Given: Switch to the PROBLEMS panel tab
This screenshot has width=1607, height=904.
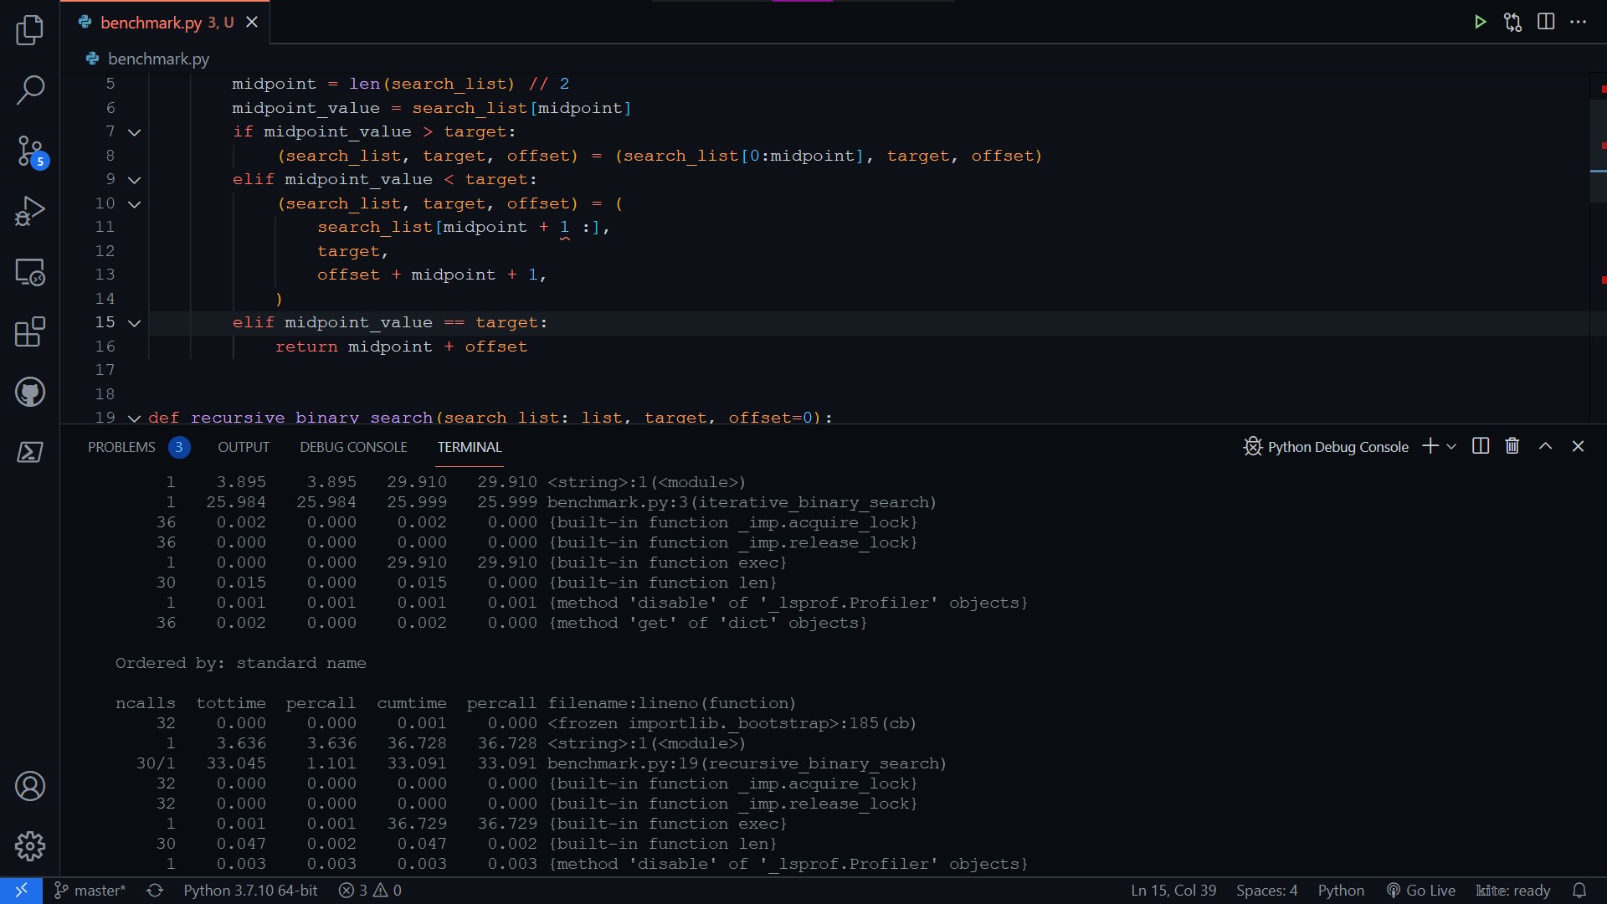Looking at the screenshot, I should (x=121, y=447).
